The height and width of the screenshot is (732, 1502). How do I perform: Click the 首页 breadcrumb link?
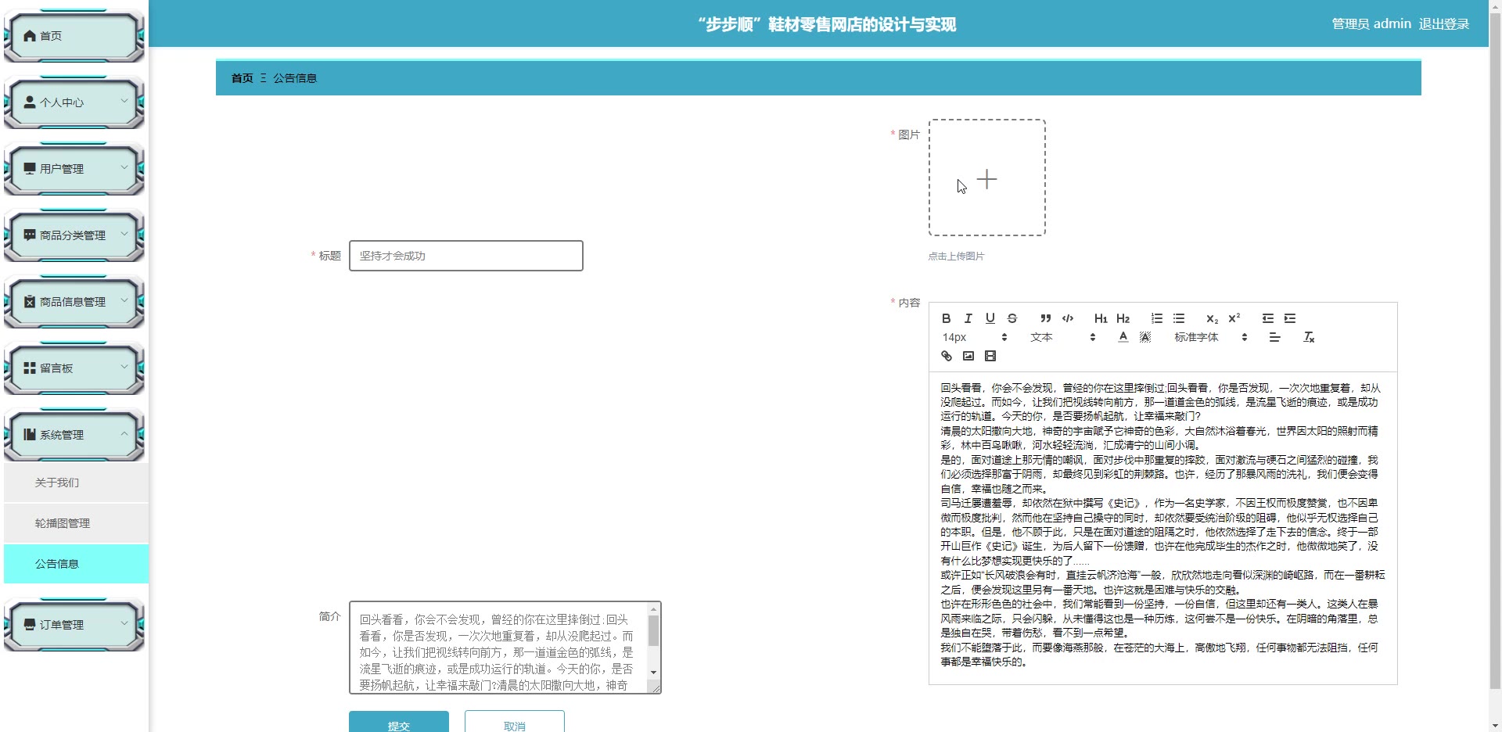click(x=242, y=78)
